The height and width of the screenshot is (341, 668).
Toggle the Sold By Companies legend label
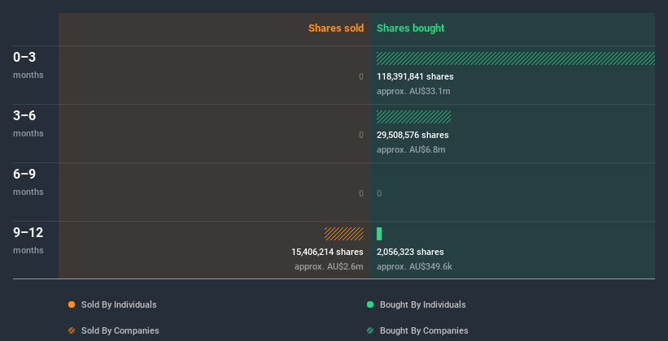pos(120,330)
